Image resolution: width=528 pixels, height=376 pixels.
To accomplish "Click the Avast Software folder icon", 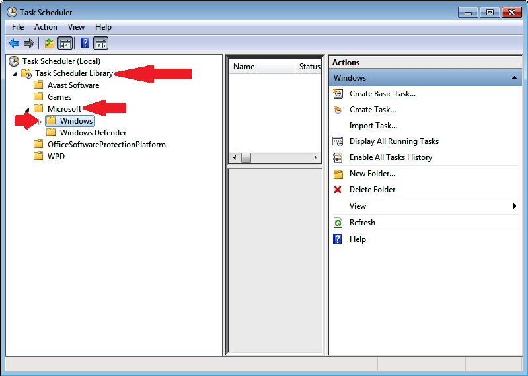I will click(39, 85).
